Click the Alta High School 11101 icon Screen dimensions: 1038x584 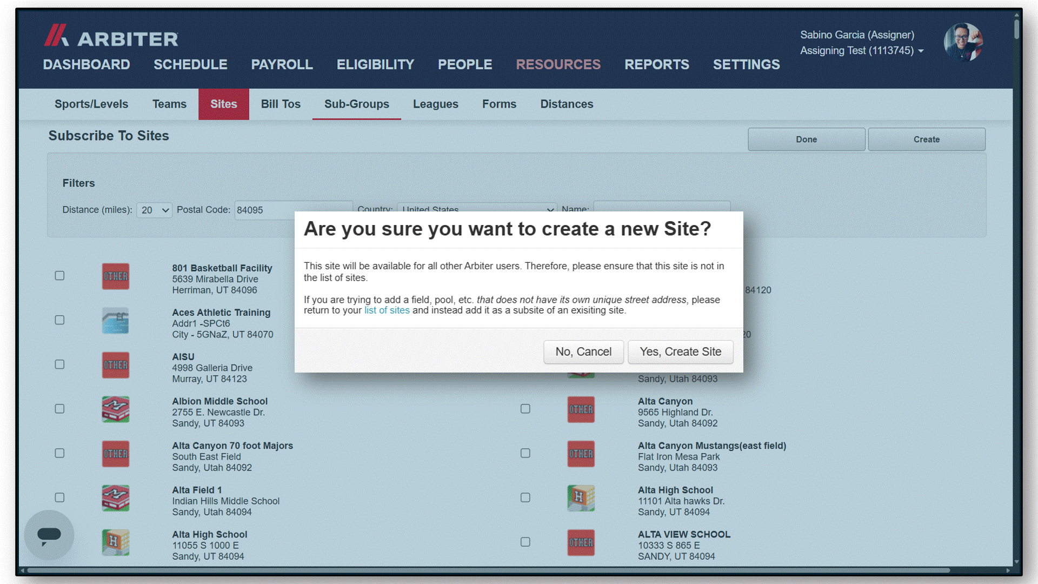581,498
